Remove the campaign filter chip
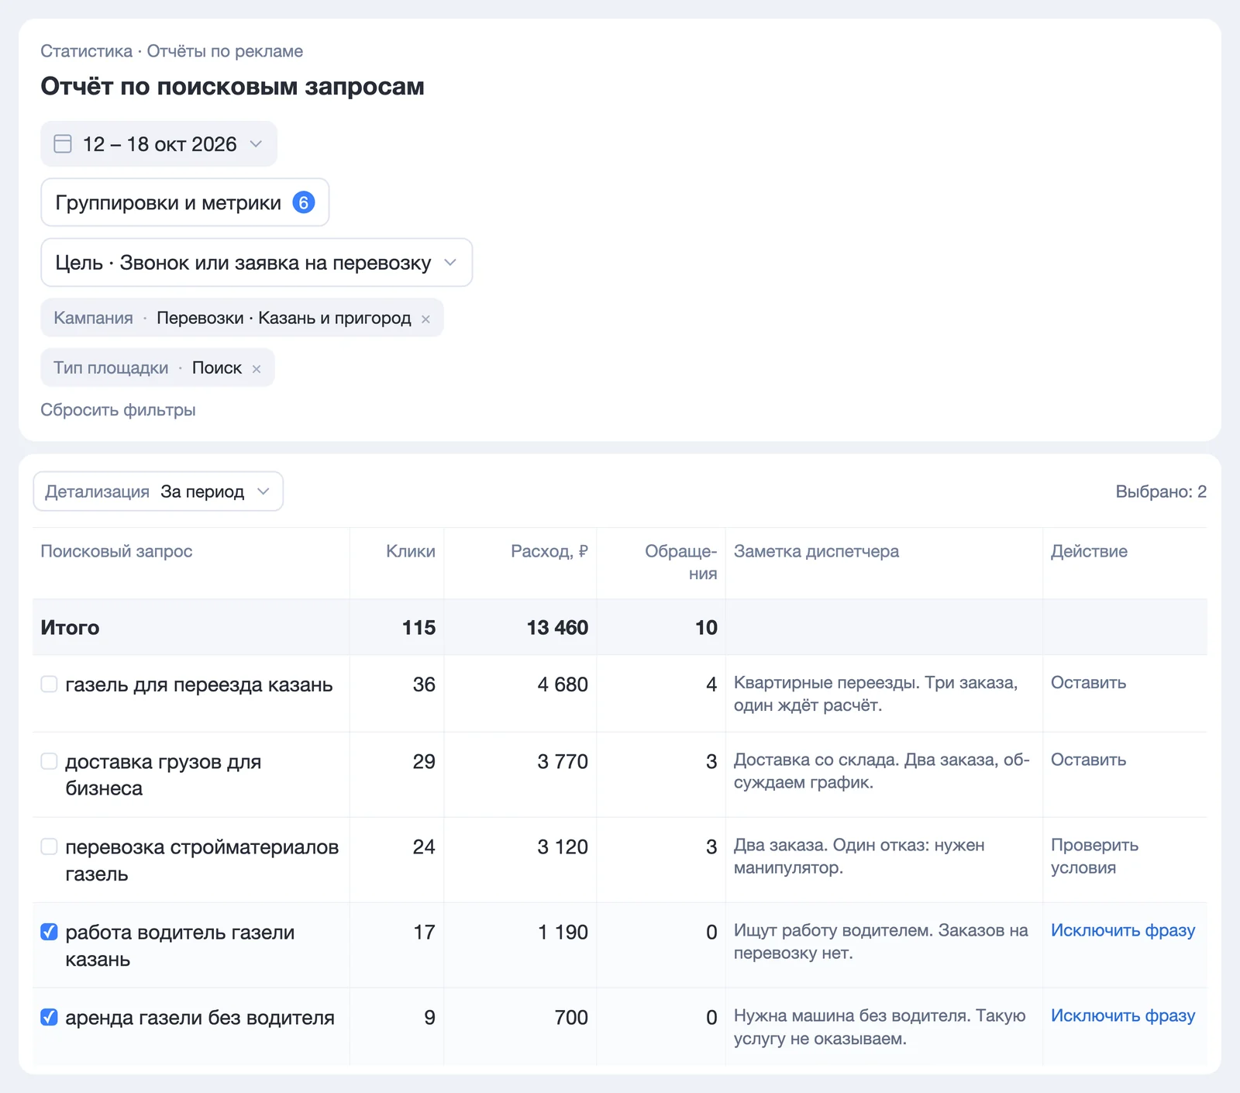Image resolution: width=1240 pixels, height=1093 pixels. click(425, 319)
